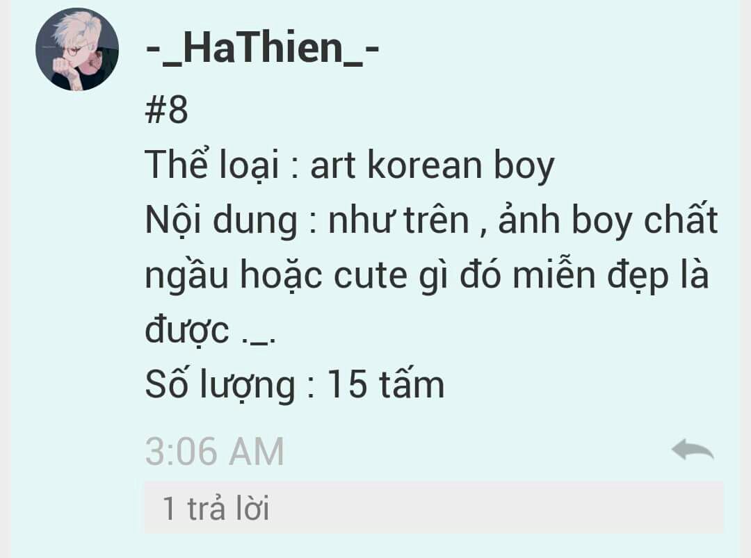Click the phrase "ảnh boy chất"
The image size is (751, 558).
(608, 220)
